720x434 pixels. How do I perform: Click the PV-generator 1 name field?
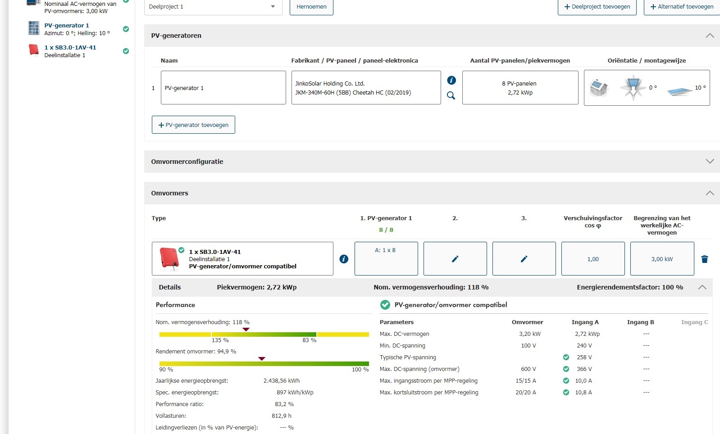point(223,88)
